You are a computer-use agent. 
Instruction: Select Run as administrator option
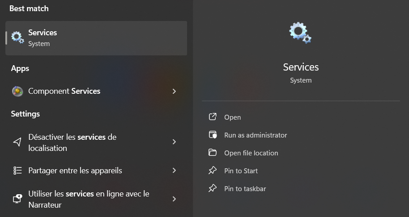(256, 135)
